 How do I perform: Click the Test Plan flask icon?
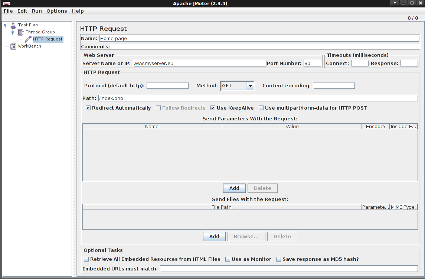tap(13, 26)
